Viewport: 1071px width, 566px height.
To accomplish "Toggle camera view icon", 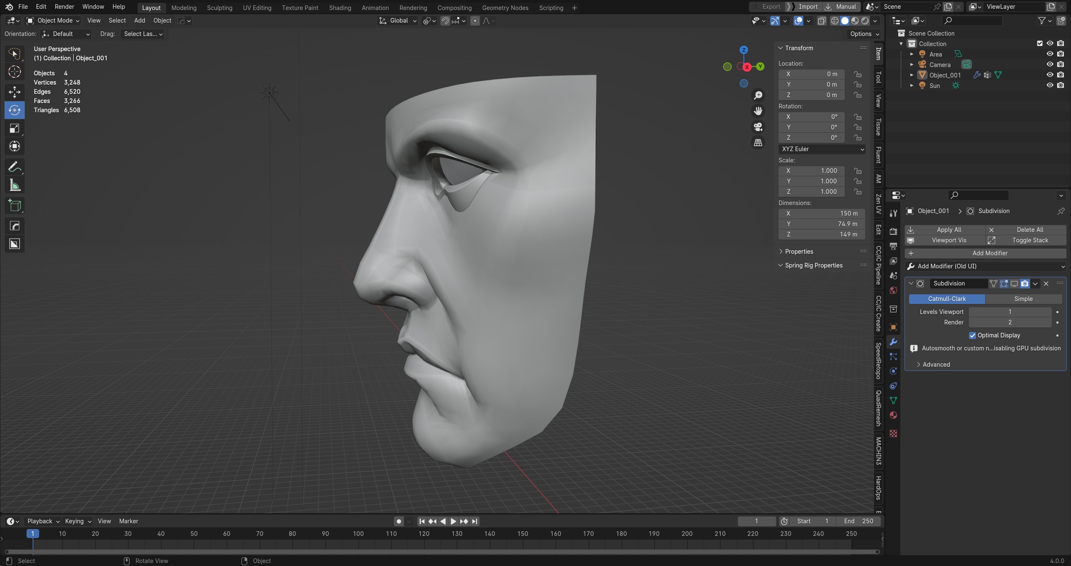I will [758, 127].
